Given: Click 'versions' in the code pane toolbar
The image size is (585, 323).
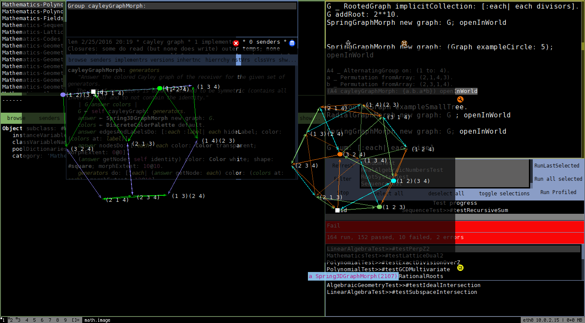Looking at the screenshot, I should (162, 60).
